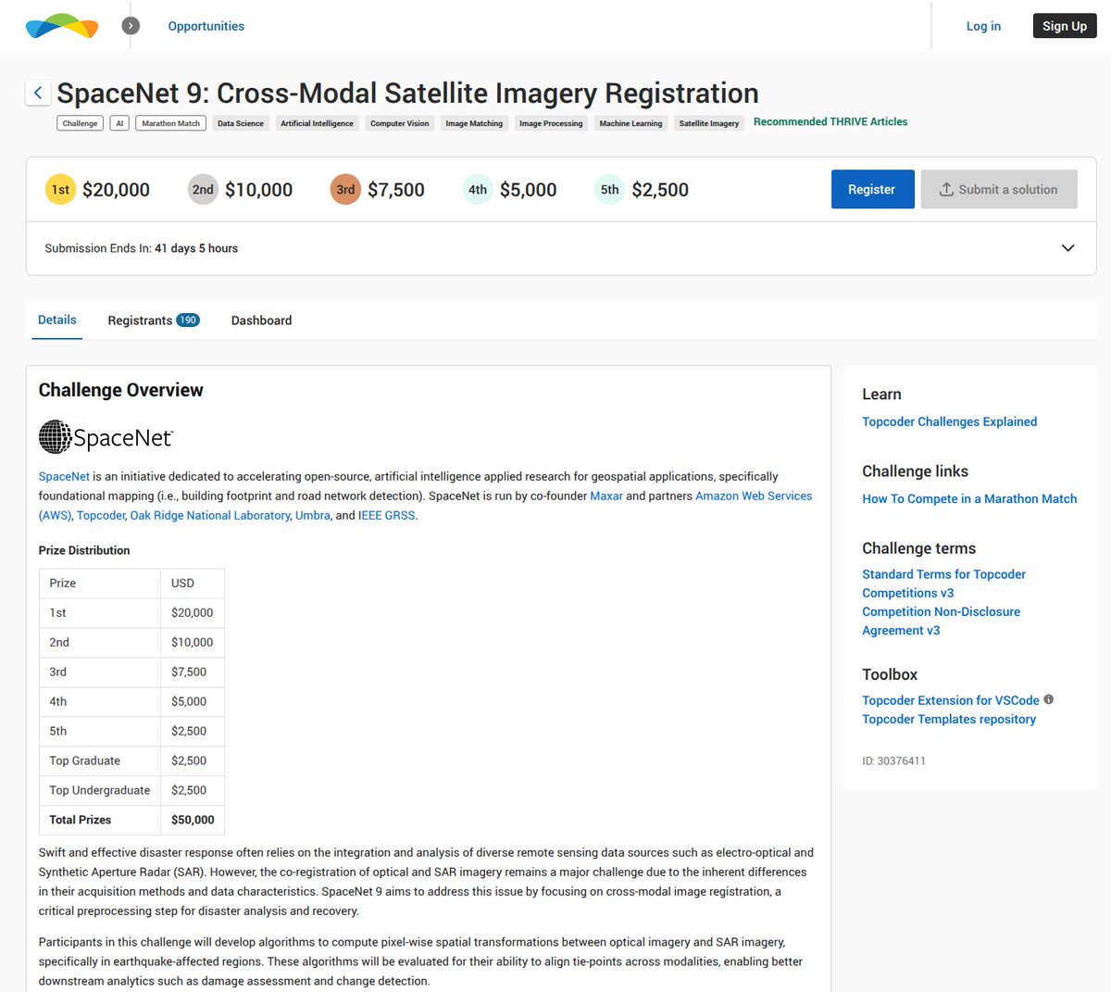
Task: Open How To Compete in a Marathon Match
Action: (969, 498)
